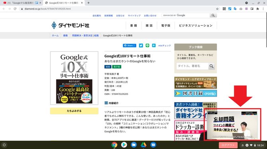Viewport: 267px width, 149px height.
Task: Open the purple square extension icon
Action: pyautogui.click(x=246, y=9)
